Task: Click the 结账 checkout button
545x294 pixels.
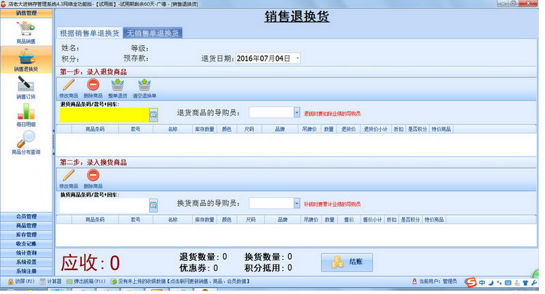Action: pyautogui.click(x=347, y=263)
